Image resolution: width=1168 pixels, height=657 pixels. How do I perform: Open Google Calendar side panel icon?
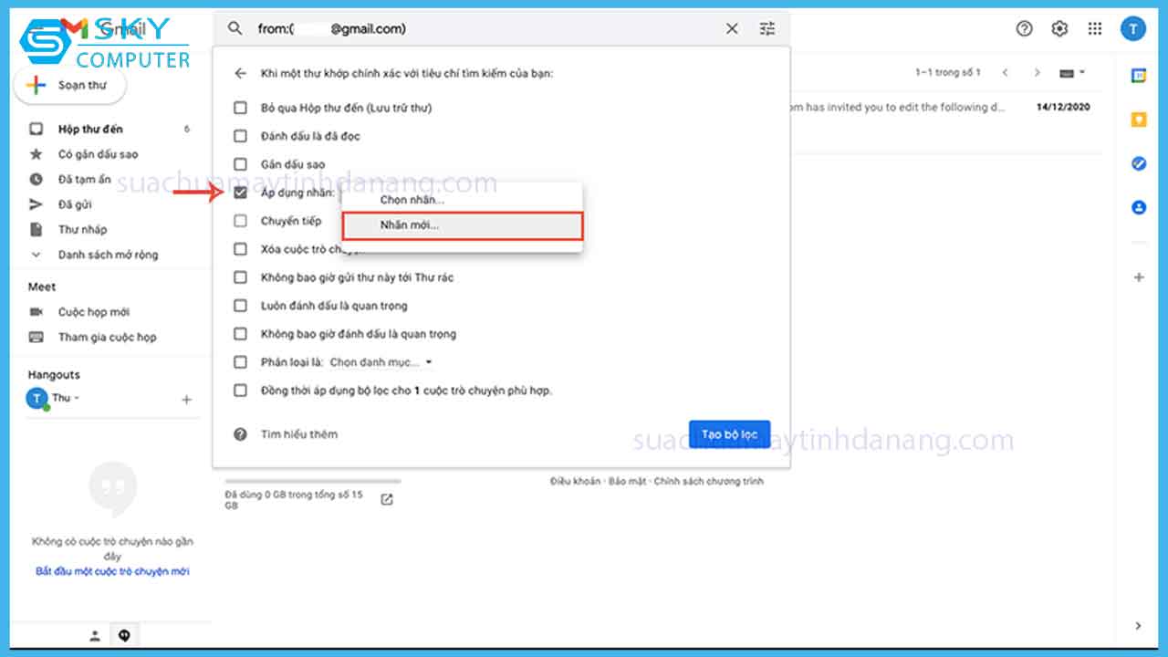[1139, 76]
